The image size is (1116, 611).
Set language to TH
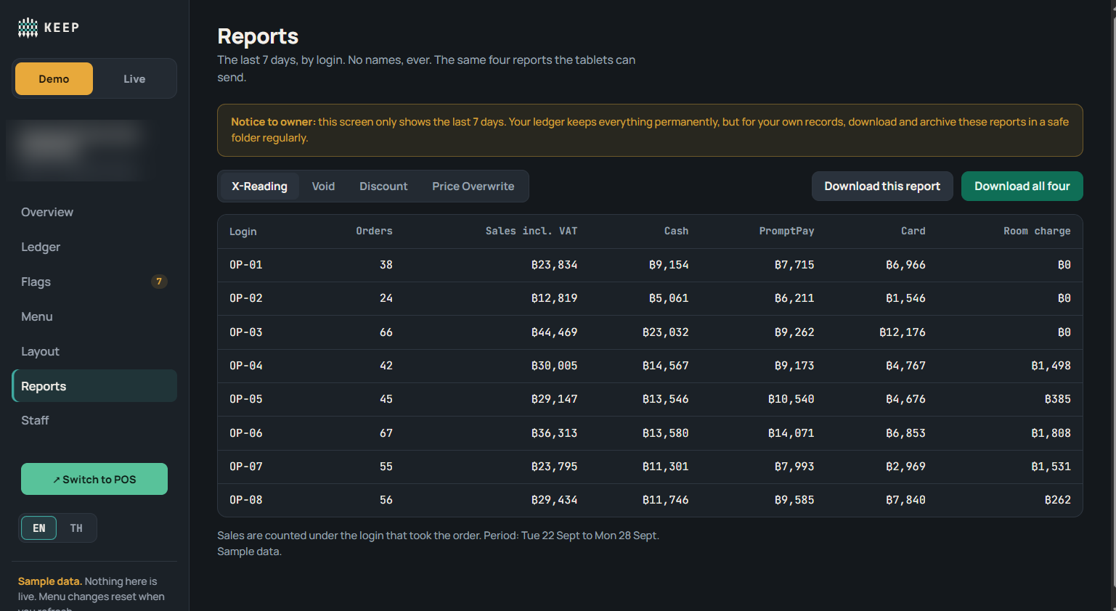pos(76,528)
